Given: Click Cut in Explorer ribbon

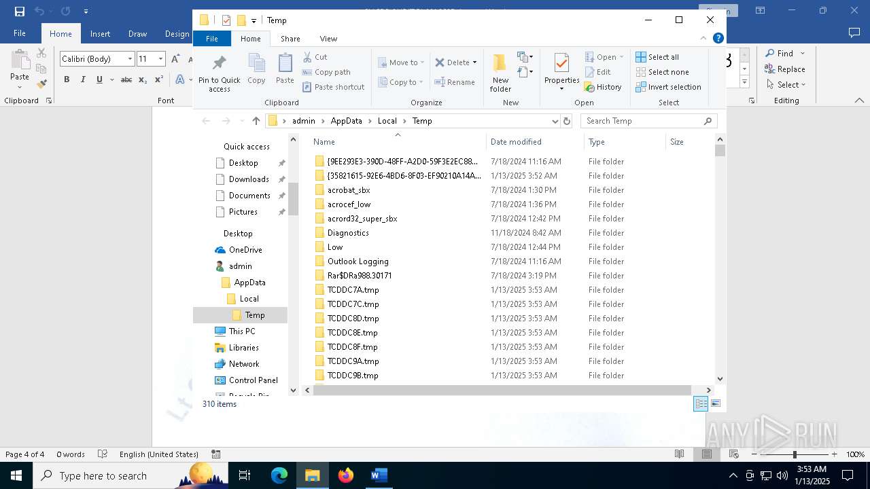Looking at the screenshot, I should click(x=315, y=57).
